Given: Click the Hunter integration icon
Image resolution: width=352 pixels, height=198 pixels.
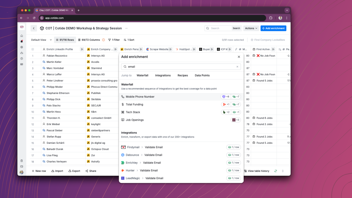Looking at the screenshot, I should pyautogui.click(x=123, y=170).
